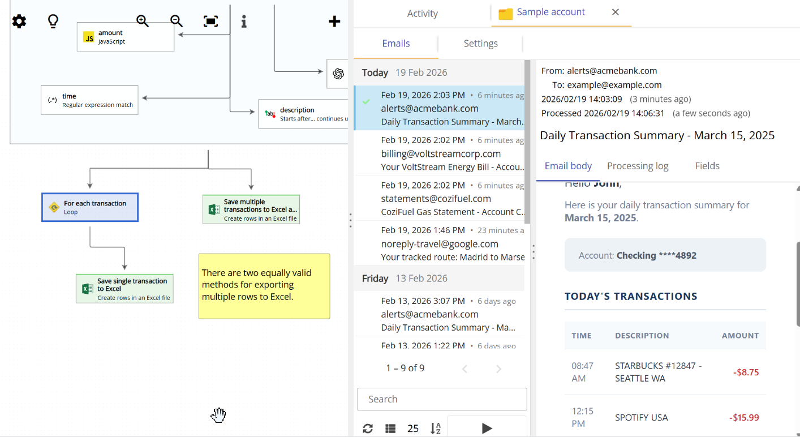Open the Processing log tab
This screenshot has height=437, width=800.
click(x=638, y=165)
